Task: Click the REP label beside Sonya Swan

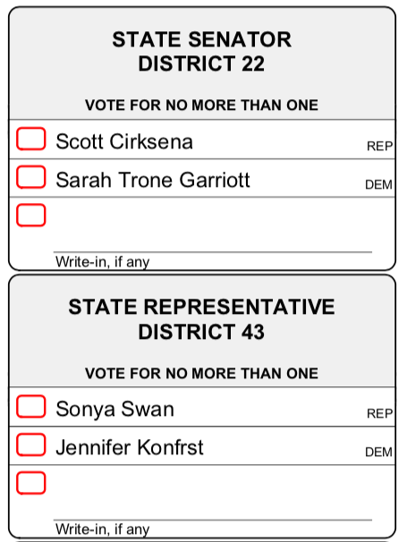Action: pos(379,413)
